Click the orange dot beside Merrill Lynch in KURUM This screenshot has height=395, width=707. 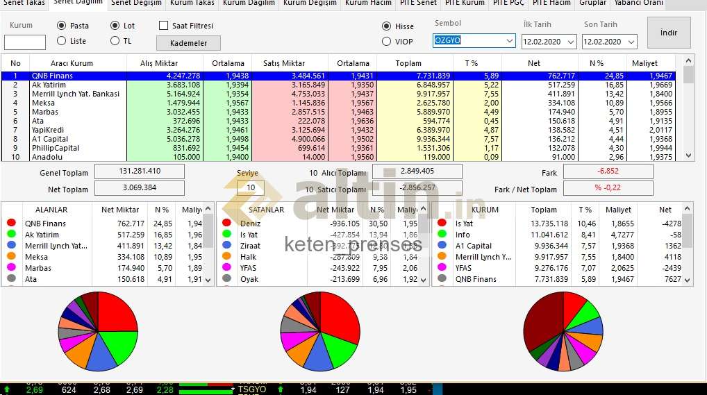point(442,255)
